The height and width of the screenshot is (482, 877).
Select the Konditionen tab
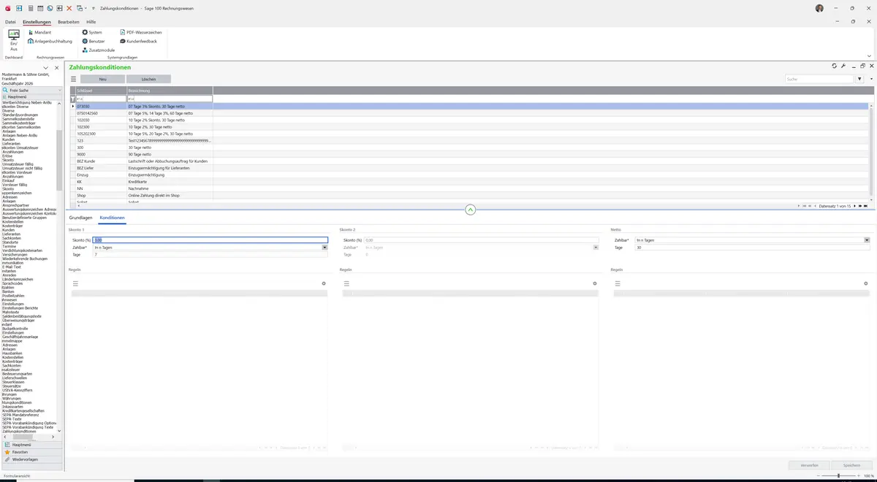[x=113, y=218]
